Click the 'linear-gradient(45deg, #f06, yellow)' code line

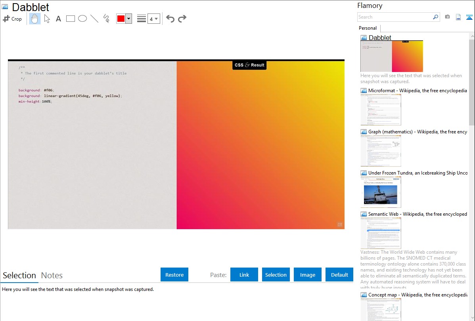(70, 96)
